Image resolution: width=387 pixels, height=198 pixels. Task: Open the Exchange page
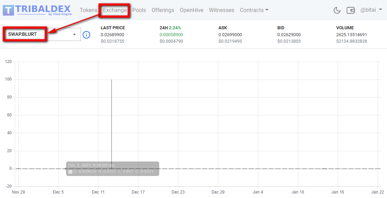115,10
